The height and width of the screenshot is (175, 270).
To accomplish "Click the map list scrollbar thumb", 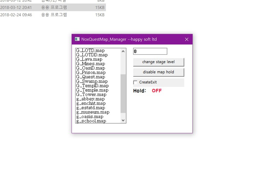I will 123,93.
